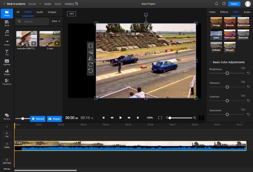Collapse Basic Color Adjustments section

coord(210,62)
